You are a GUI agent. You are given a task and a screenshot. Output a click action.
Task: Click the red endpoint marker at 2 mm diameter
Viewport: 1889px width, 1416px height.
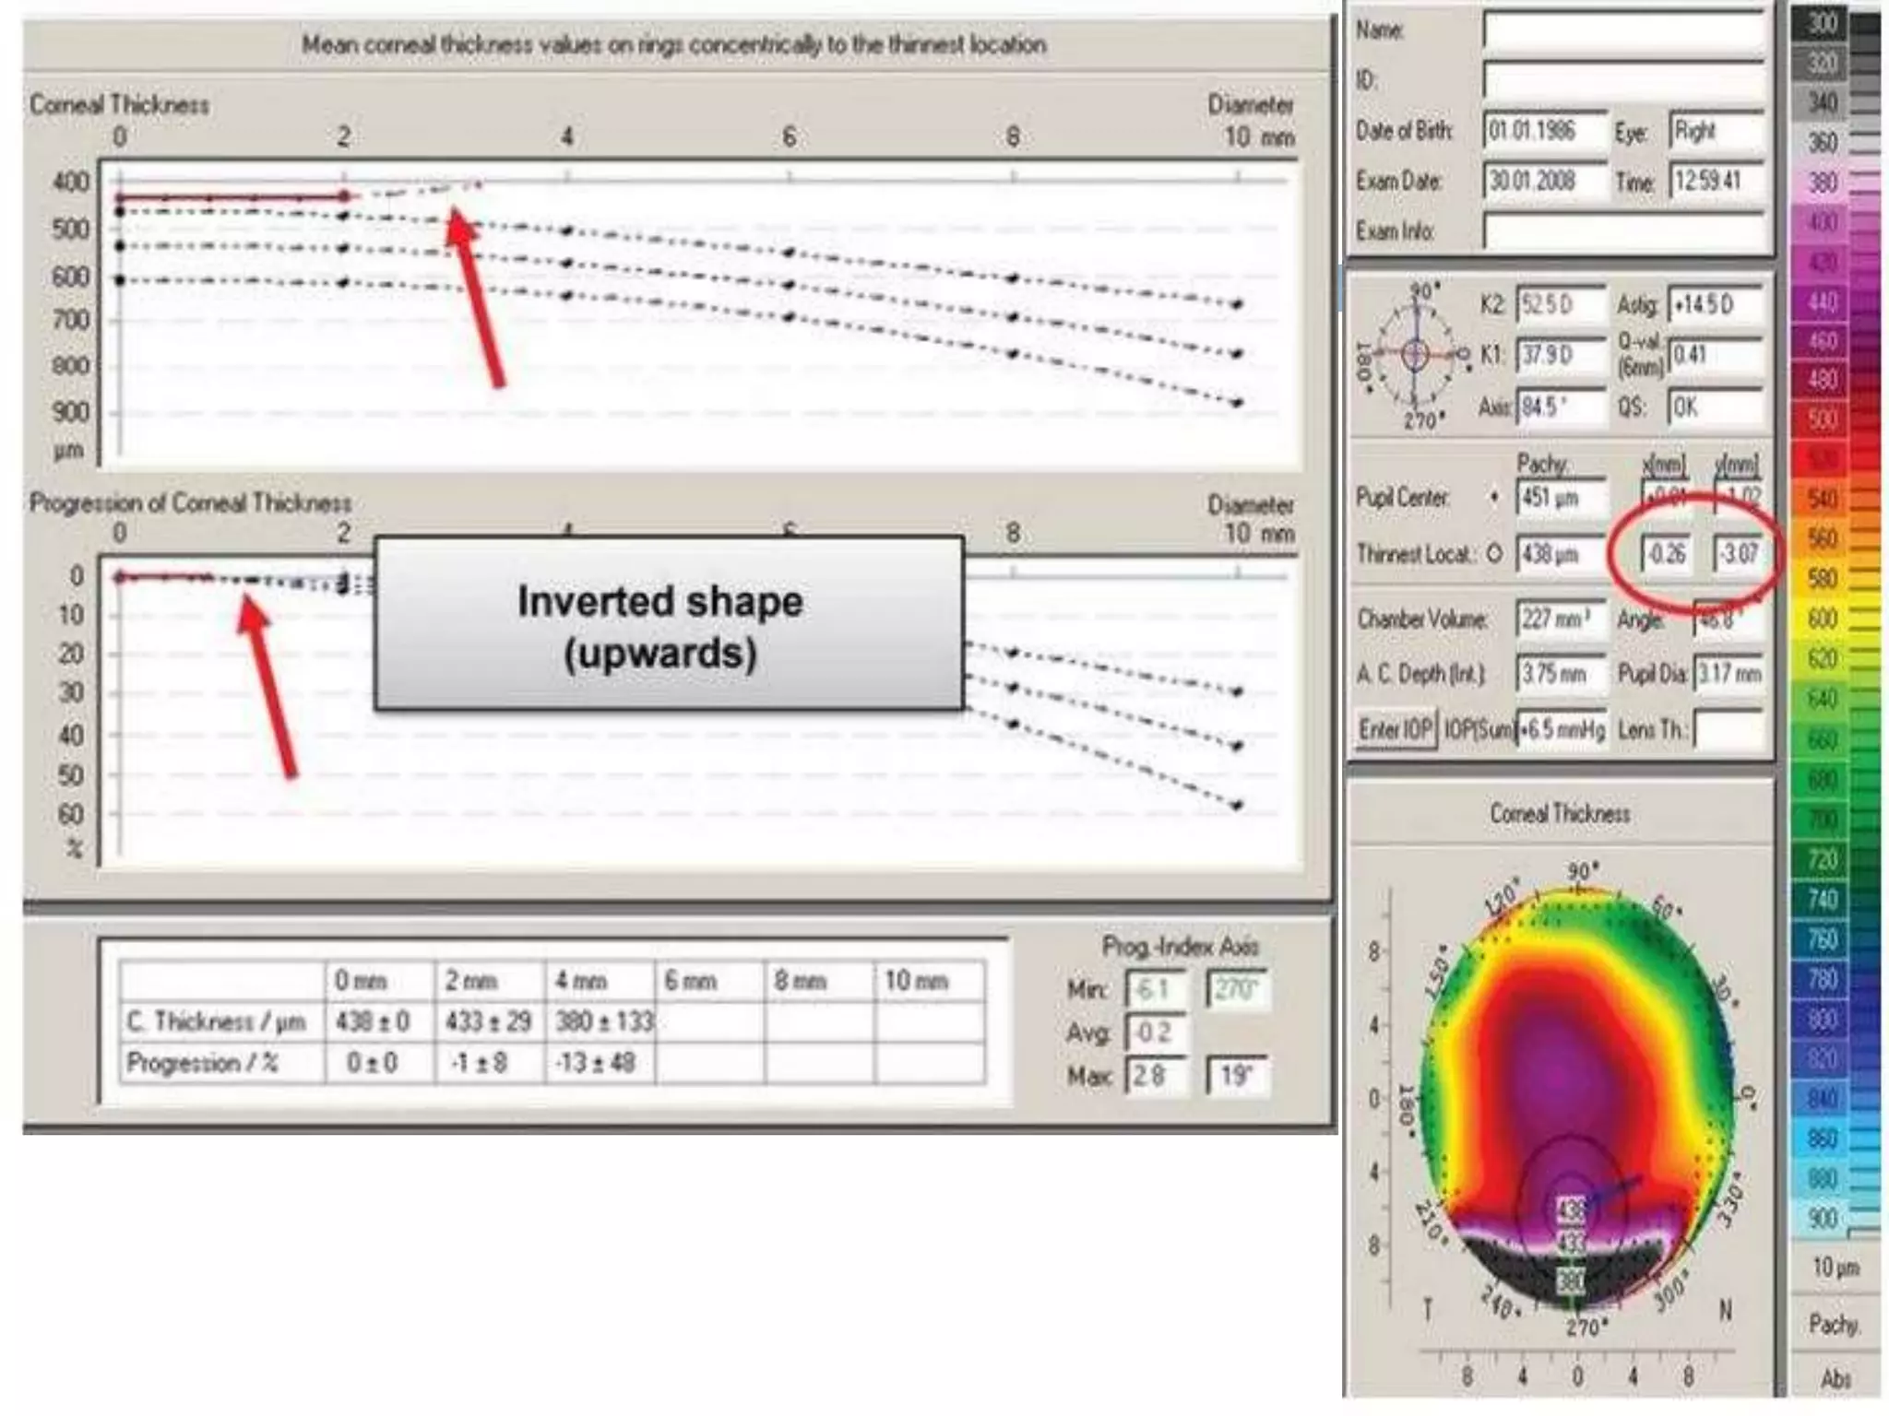pyautogui.click(x=344, y=196)
